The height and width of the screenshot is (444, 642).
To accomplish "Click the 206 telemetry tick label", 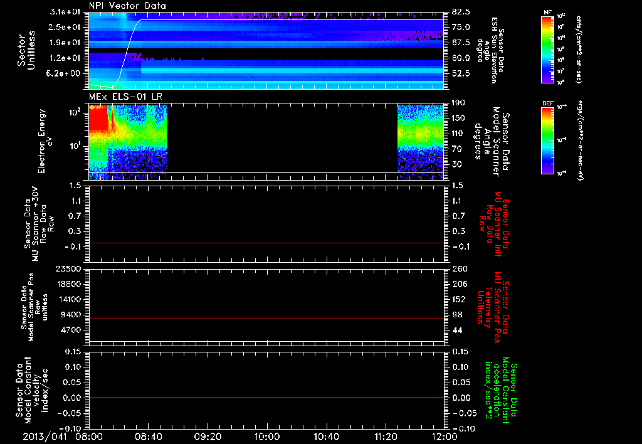I will click(x=458, y=284).
